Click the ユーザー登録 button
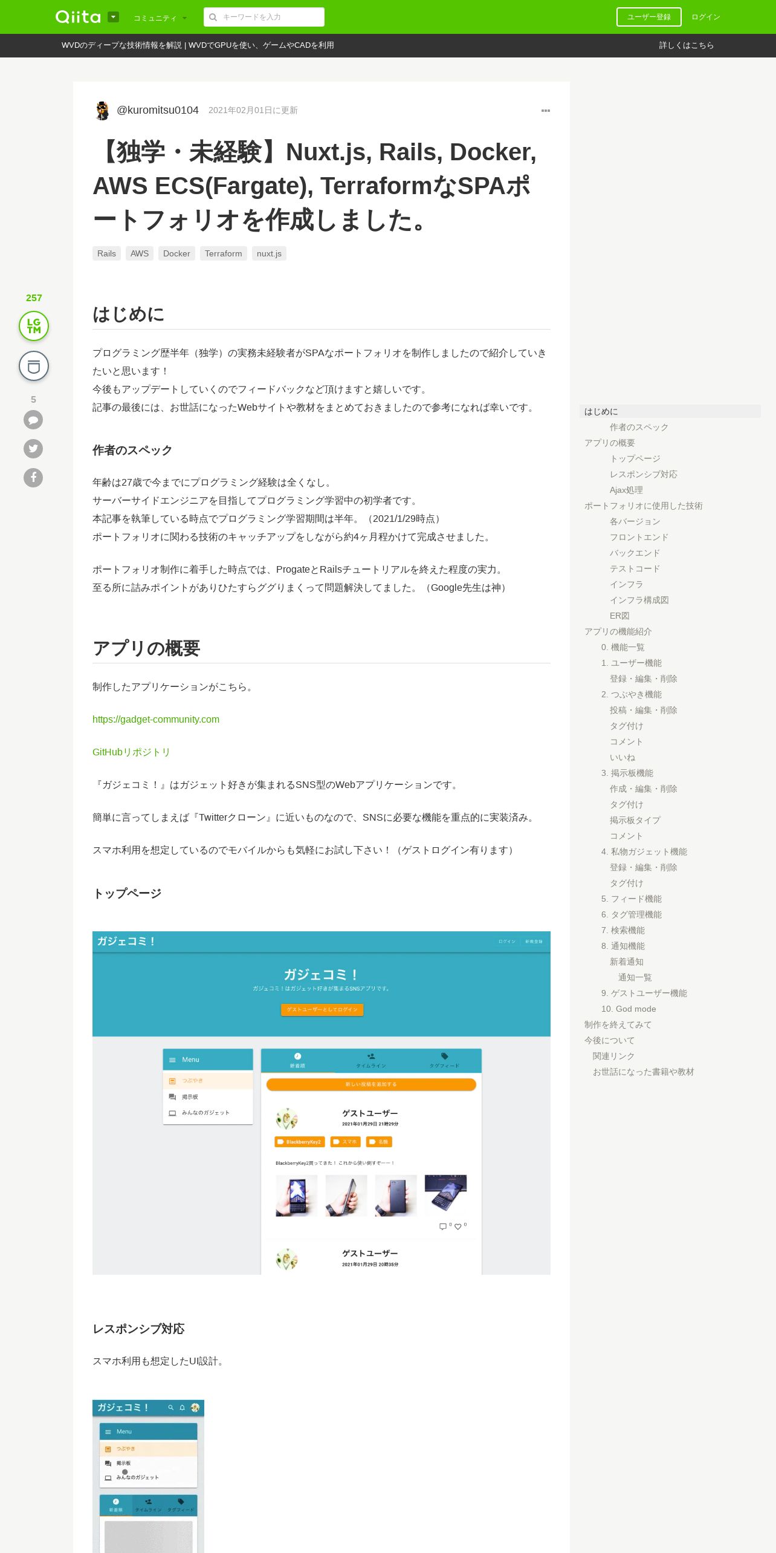776x1553 pixels. point(648,17)
